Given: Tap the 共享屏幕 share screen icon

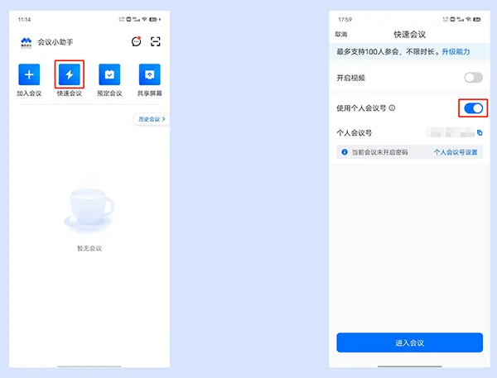Looking at the screenshot, I should click(150, 74).
